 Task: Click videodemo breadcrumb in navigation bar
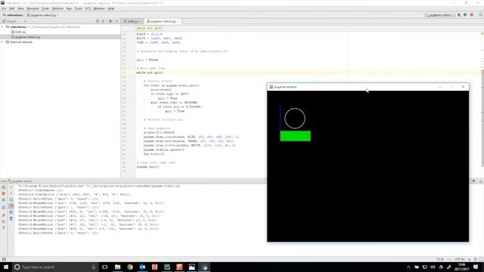click(13, 15)
